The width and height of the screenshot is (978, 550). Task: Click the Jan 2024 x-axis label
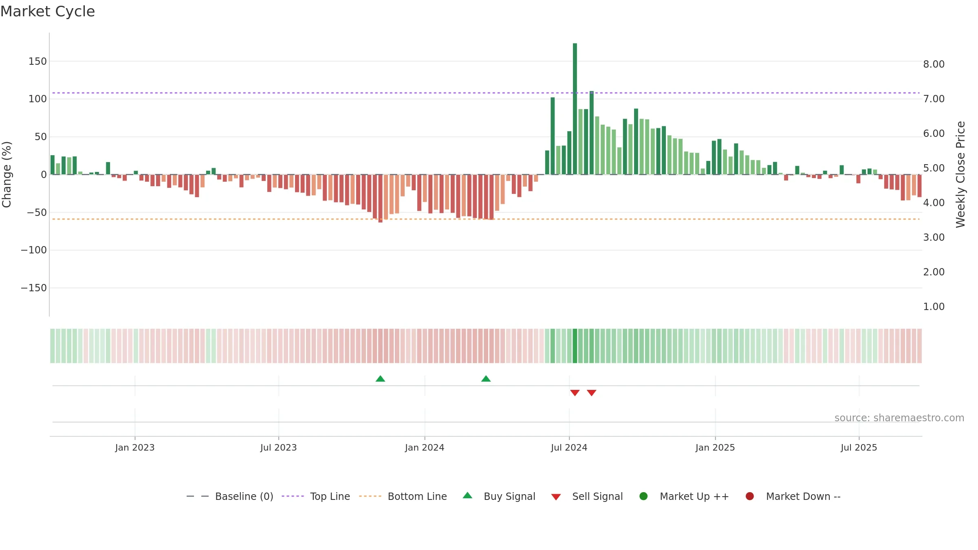click(425, 447)
